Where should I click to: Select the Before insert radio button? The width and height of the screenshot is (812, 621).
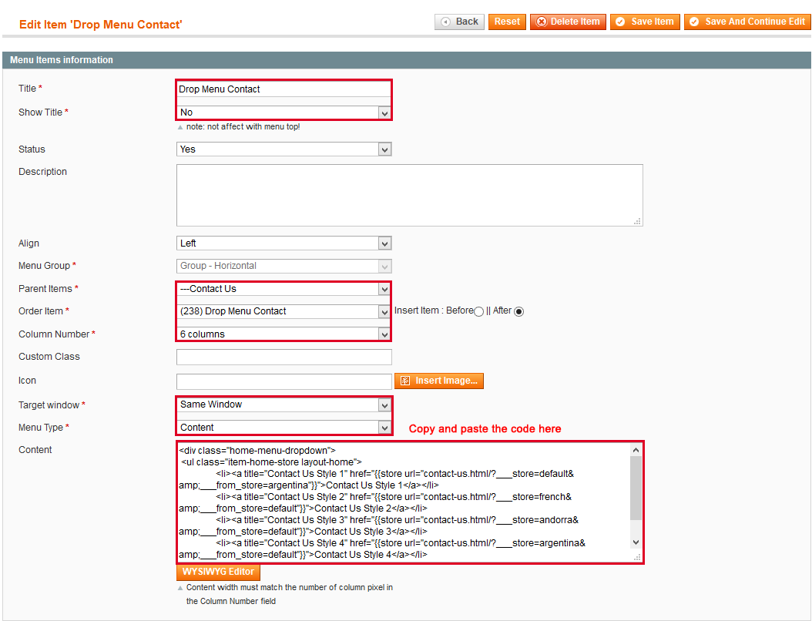pos(479,311)
